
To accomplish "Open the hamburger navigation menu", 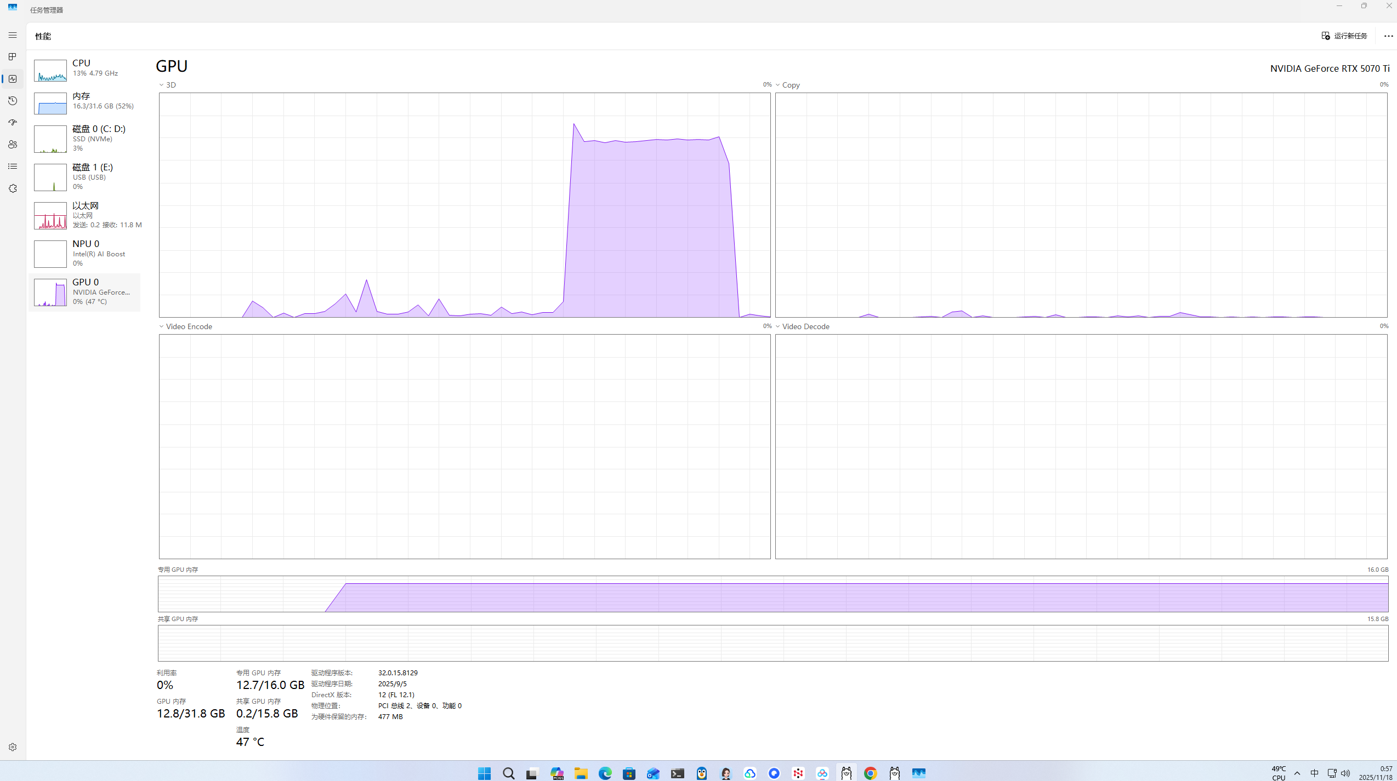I will (x=13, y=35).
